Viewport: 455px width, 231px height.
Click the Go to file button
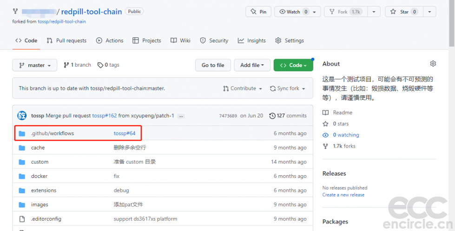[x=213, y=65]
